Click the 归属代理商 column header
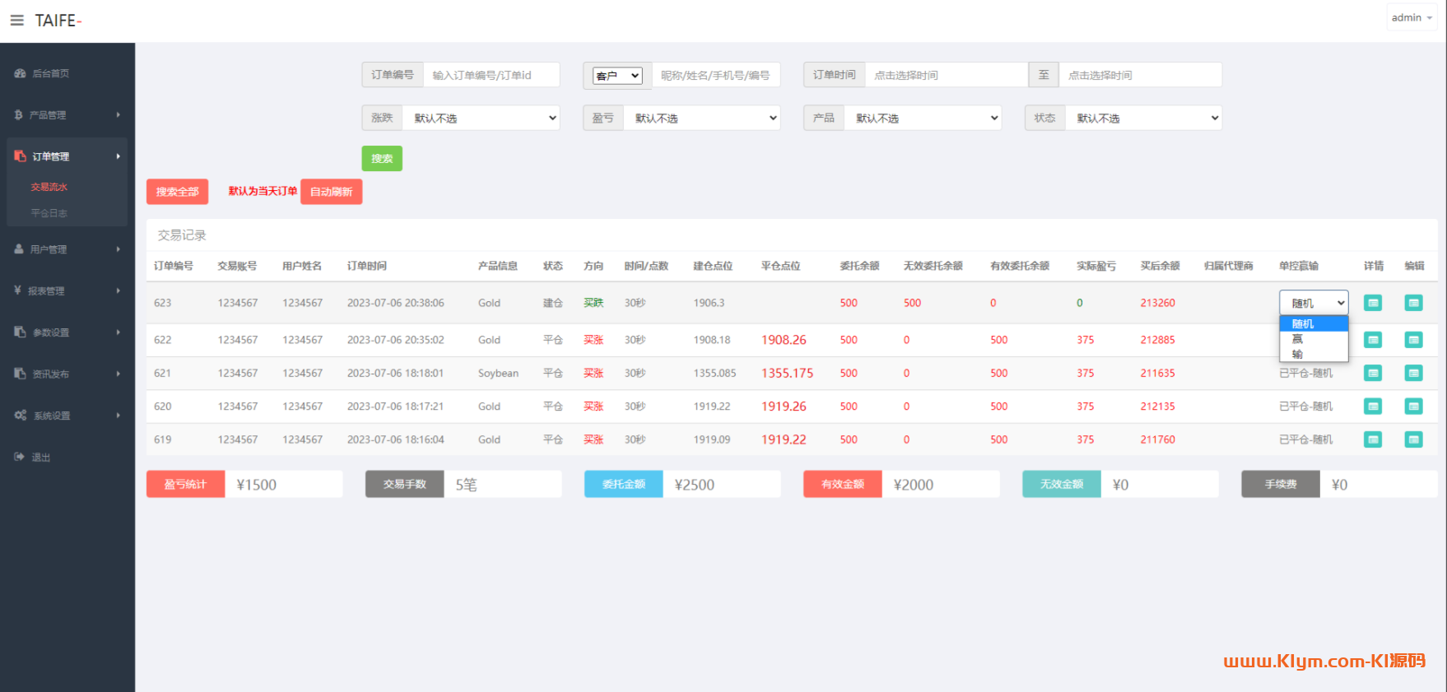Image resolution: width=1447 pixels, height=692 pixels. coord(1228,266)
